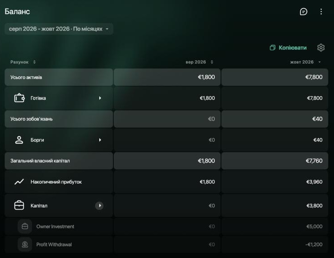
Task: Click the Борги person icon
Action: coord(19,140)
